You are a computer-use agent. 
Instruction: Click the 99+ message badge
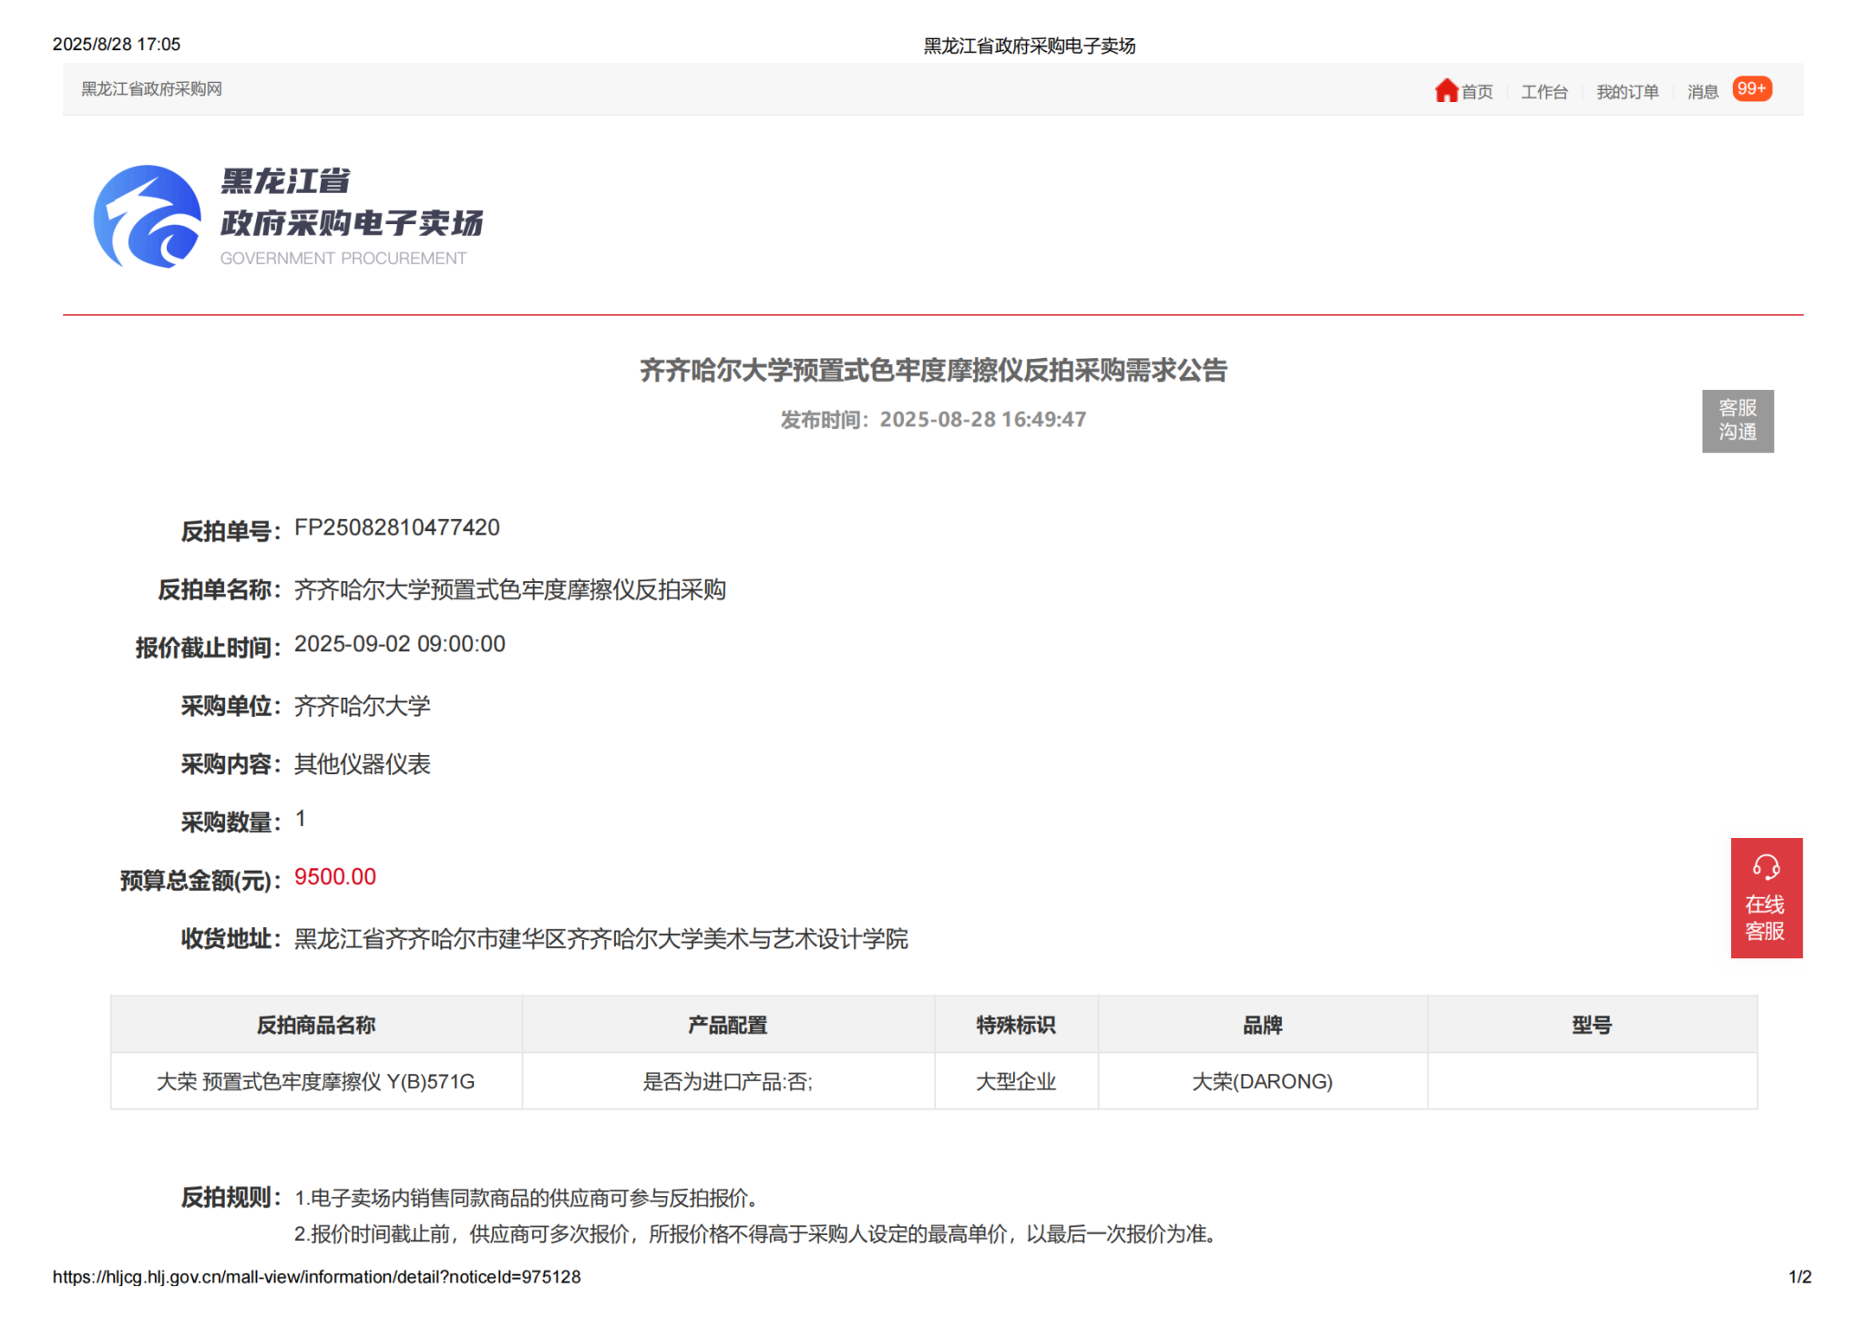[x=1751, y=89]
